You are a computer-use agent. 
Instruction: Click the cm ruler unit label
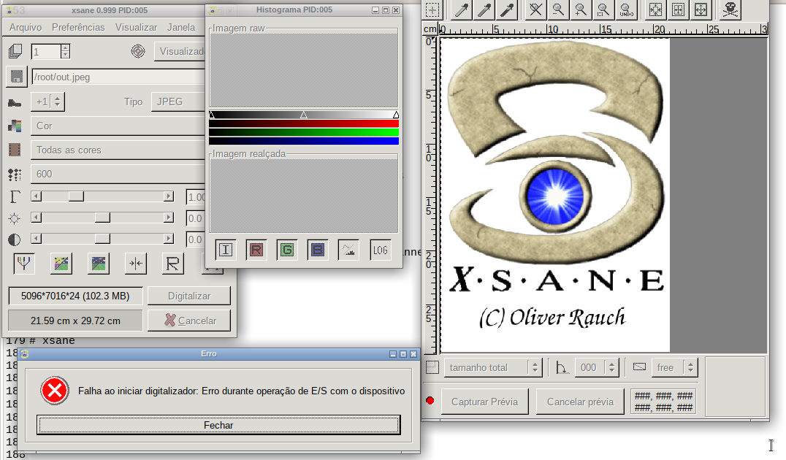click(x=430, y=29)
